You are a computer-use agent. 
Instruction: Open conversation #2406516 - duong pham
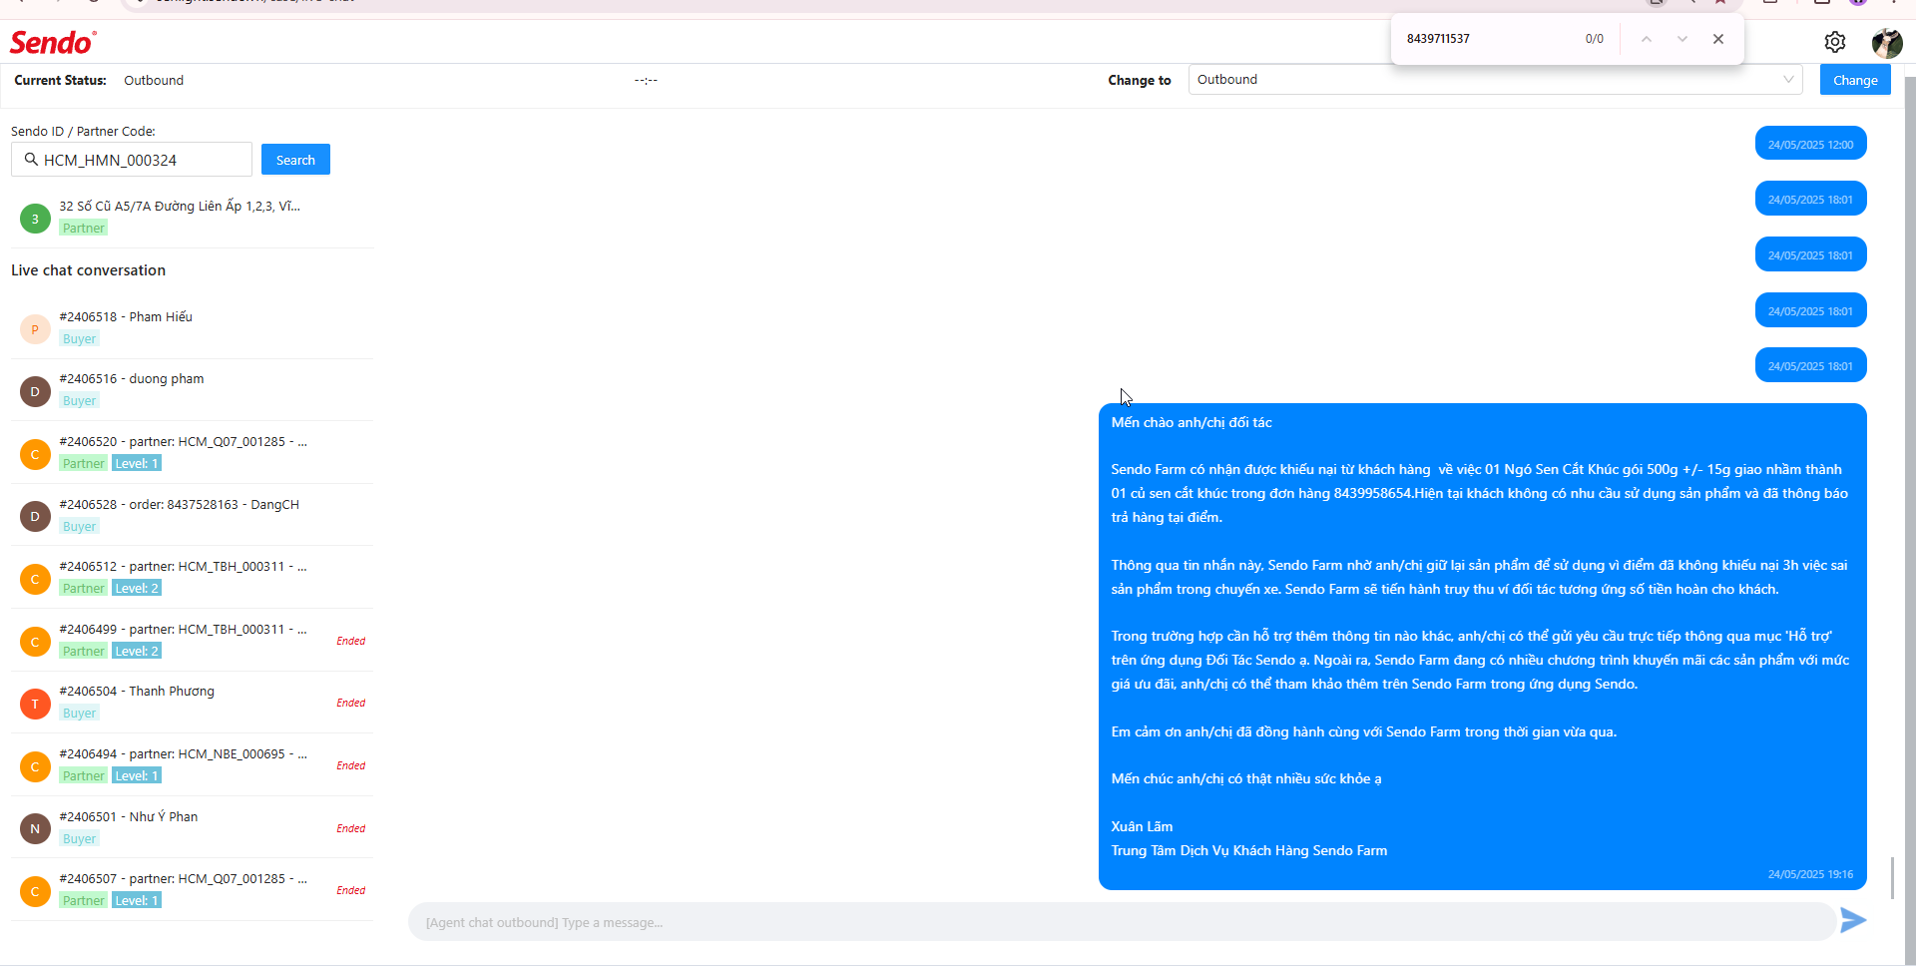(192, 389)
